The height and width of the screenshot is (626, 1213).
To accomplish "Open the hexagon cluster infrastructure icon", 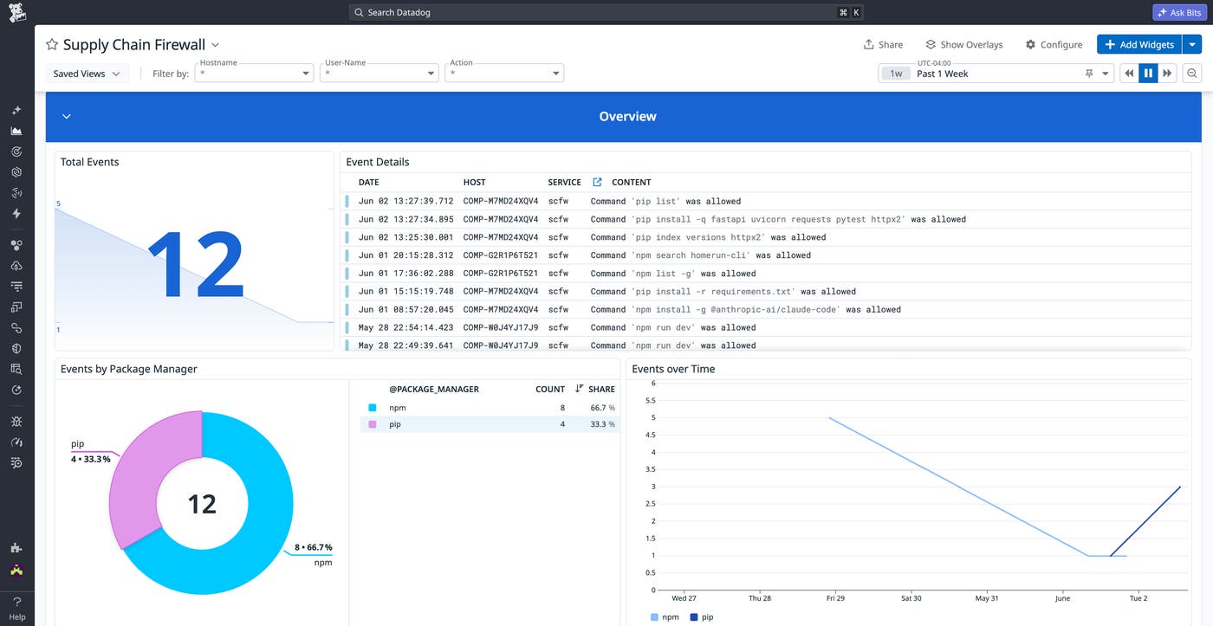I will click(16, 245).
